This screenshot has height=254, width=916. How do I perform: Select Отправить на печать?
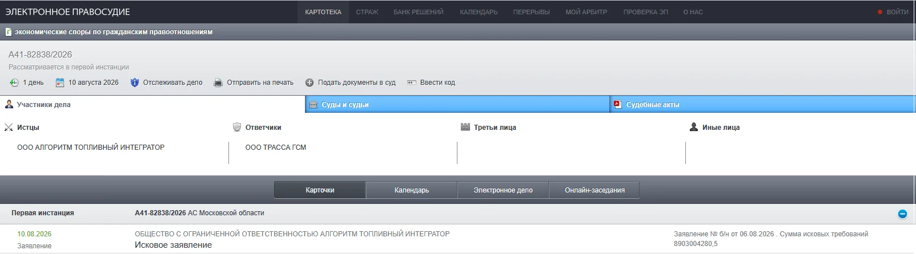pos(260,83)
